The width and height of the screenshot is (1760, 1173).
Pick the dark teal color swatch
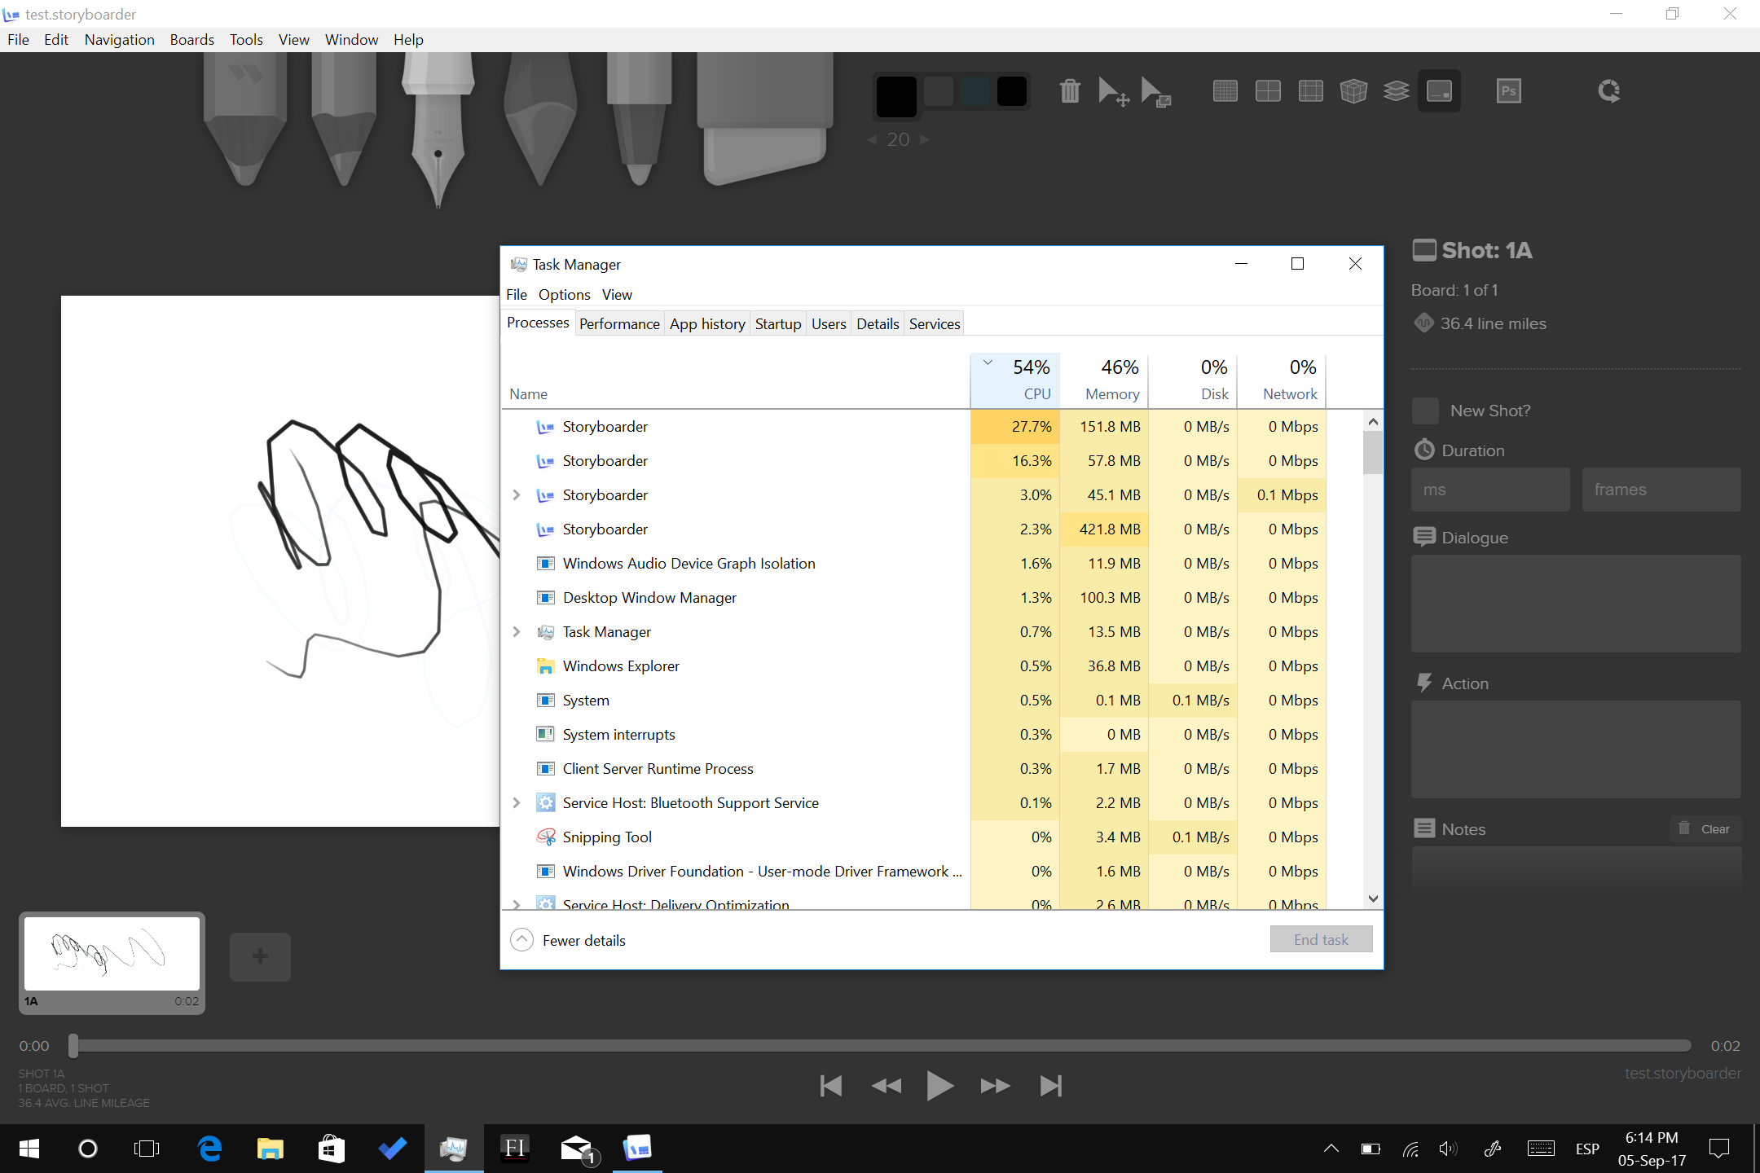975,91
